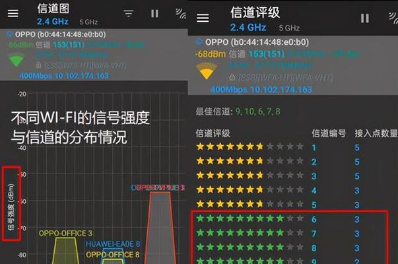Select OPPO network name in Channel Graph card

pos(60,34)
